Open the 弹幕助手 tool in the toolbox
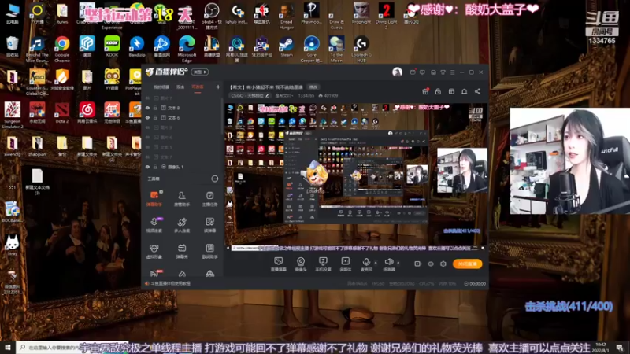 point(154,198)
